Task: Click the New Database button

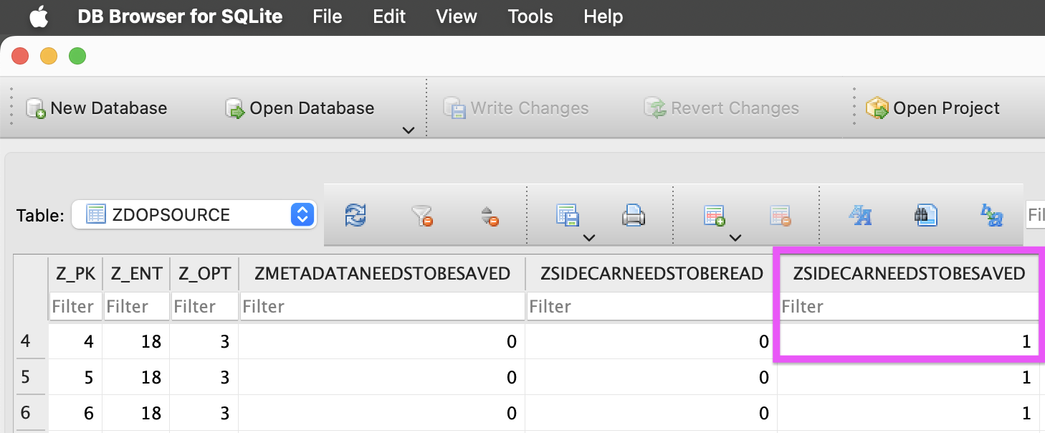Action: 96,108
